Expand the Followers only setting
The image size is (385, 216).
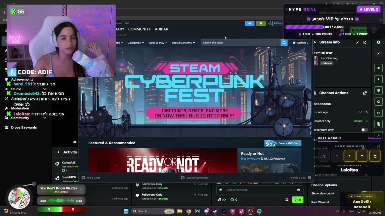click(x=367, y=121)
